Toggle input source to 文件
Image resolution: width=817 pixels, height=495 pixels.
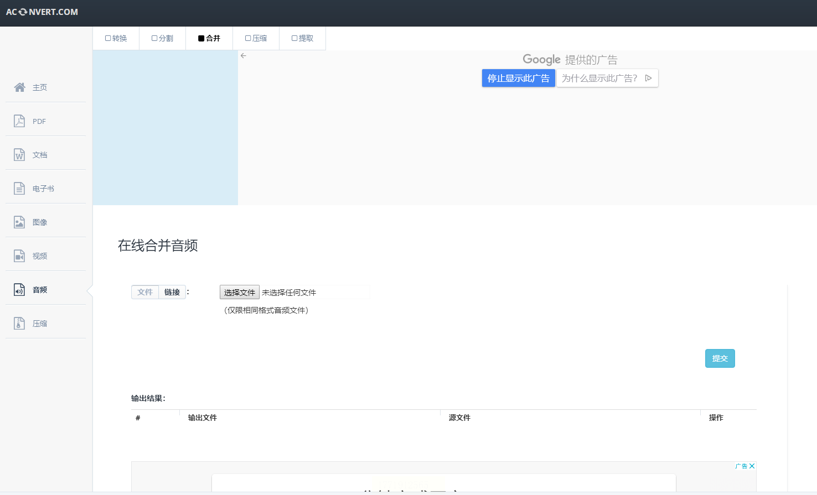pyautogui.click(x=145, y=292)
